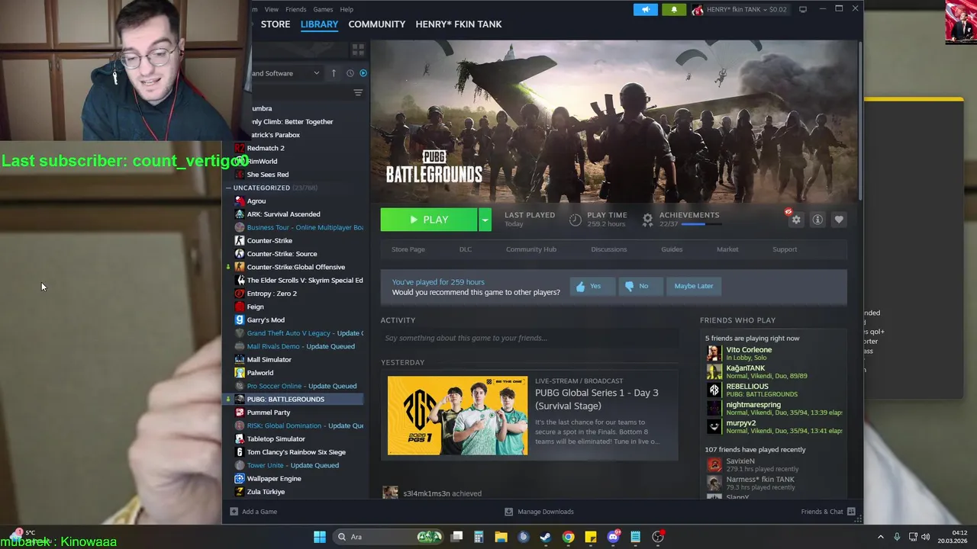This screenshot has height=549, width=977.
Task: Click the sort ascending arrow in library
Action: click(x=334, y=73)
